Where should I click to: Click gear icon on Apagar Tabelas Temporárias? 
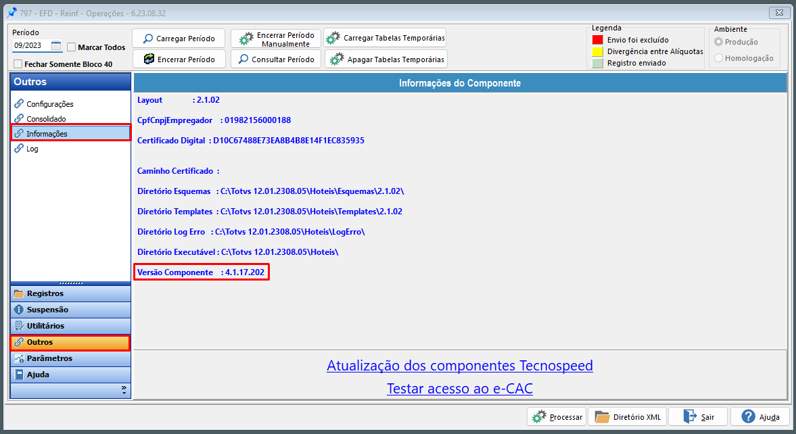click(337, 59)
